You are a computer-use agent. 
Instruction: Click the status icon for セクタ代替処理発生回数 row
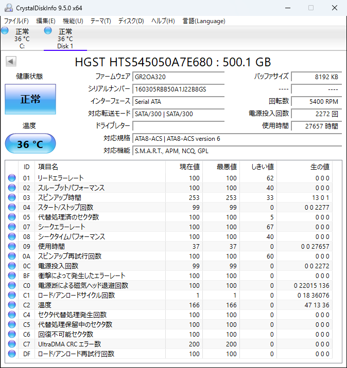12,315
